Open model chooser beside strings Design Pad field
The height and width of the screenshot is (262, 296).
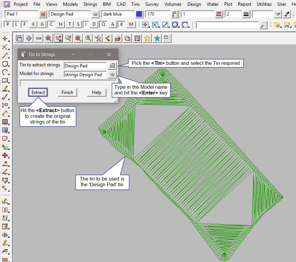(112, 74)
